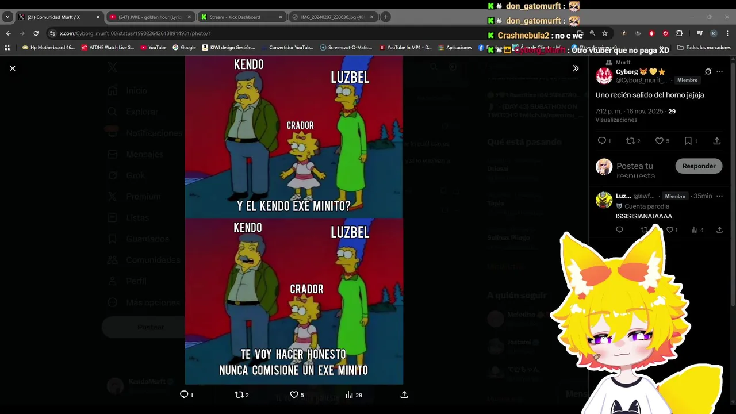736x414 pixels.
Task: Open the YouTube In MP4 bookmark
Action: pyautogui.click(x=405, y=48)
